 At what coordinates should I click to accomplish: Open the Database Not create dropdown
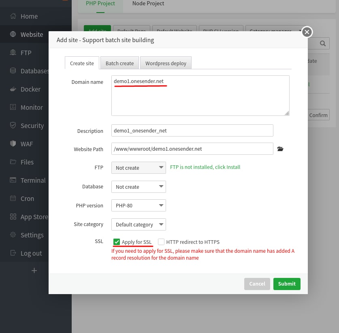click(139, 187)
